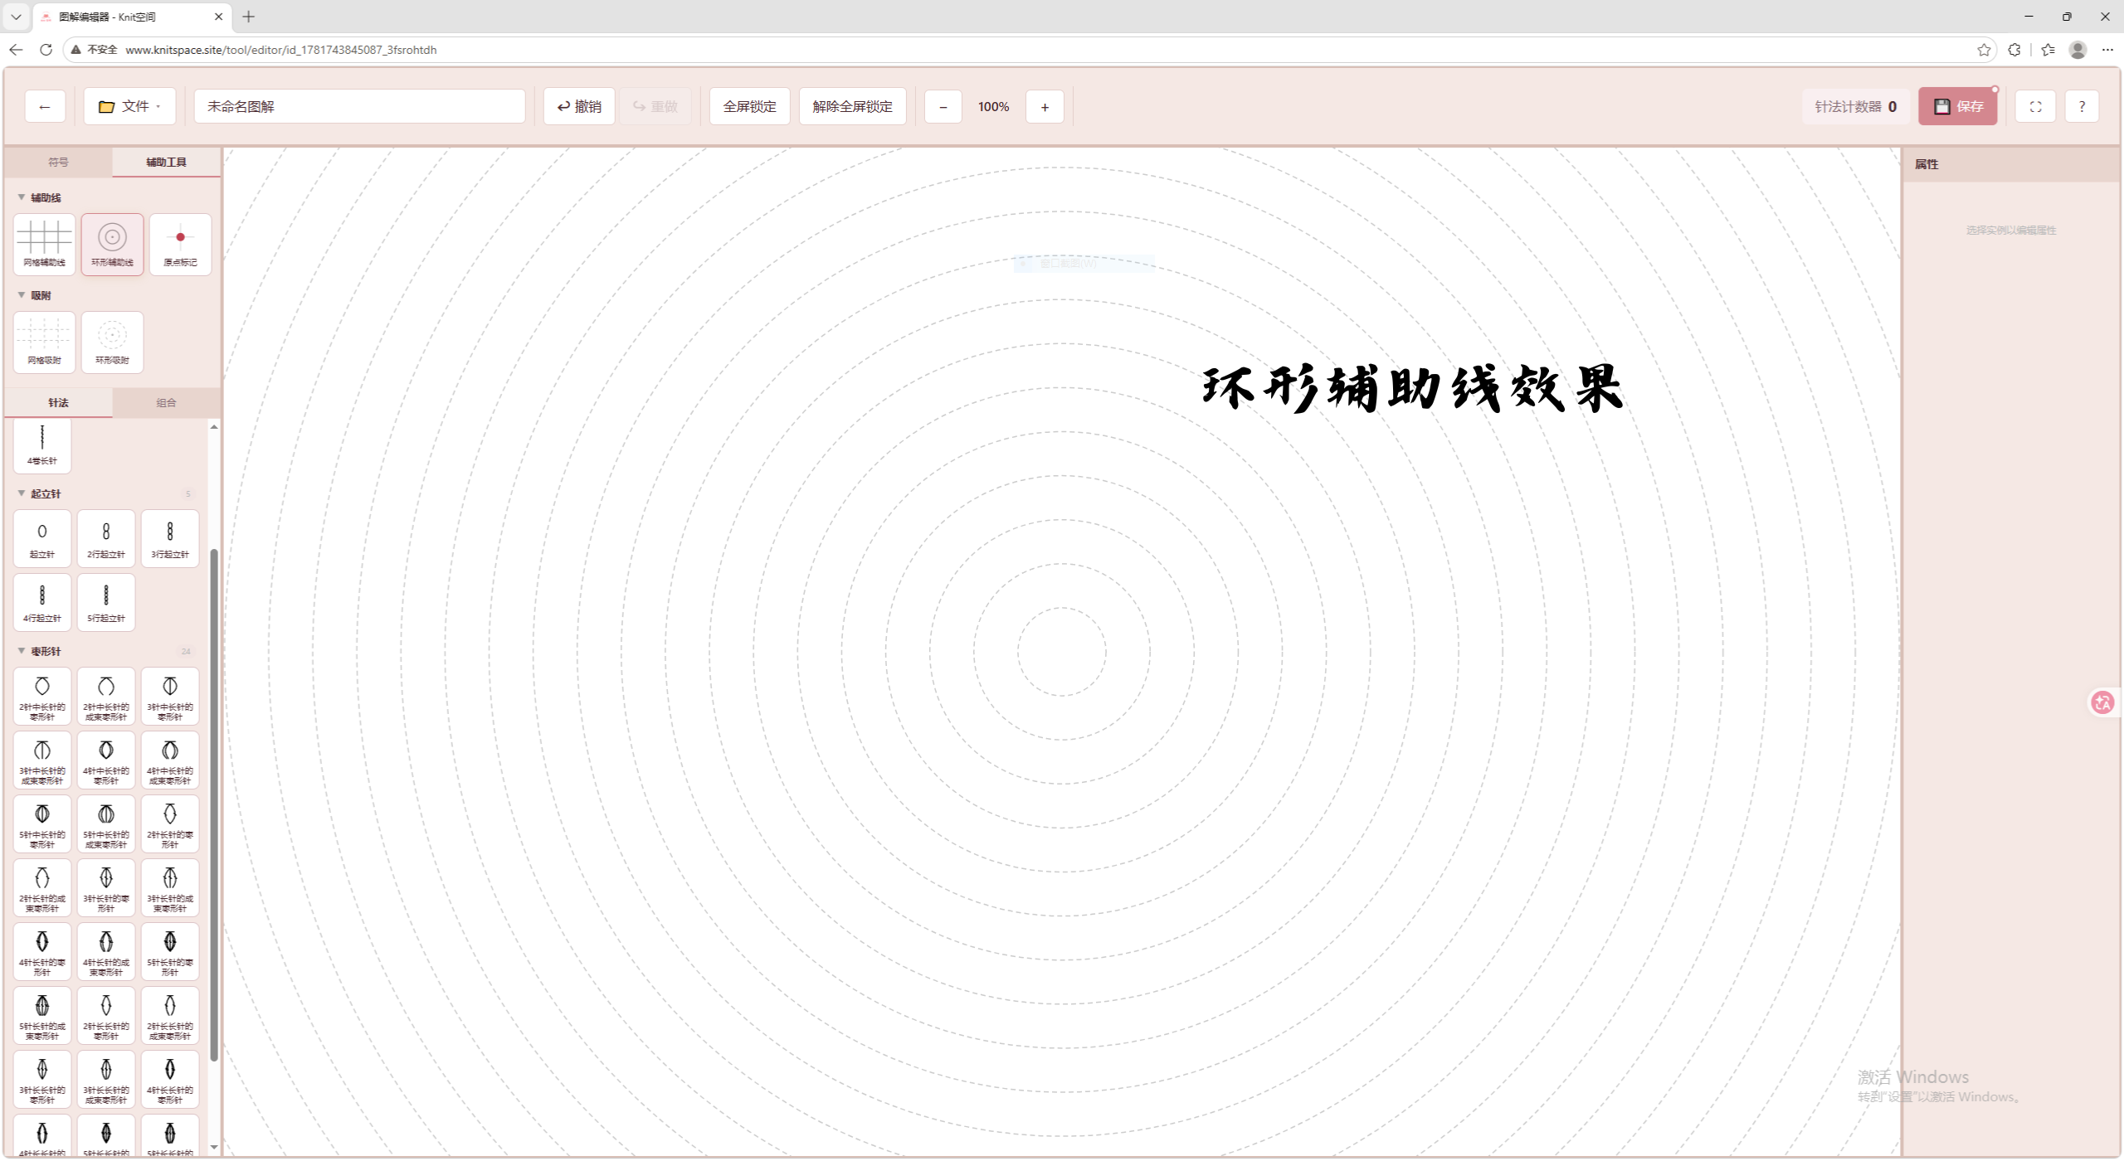The height and width of the screenshot is (1161, 2124).
Task: Toggle the circular guideline (环形辅助线) tool
Action: pyautogui.click(x=112, y=244)
